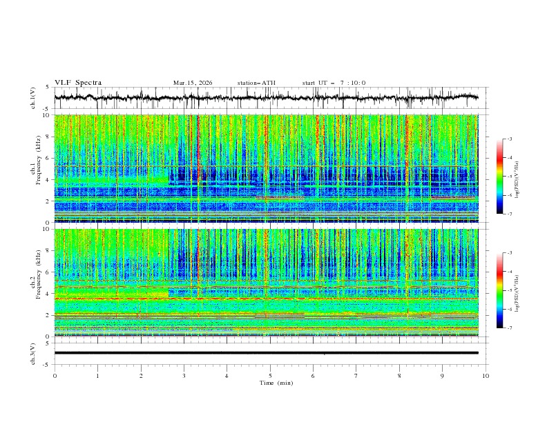Click the '-3' label on ch.1 colorbar

tap(509, 139)
